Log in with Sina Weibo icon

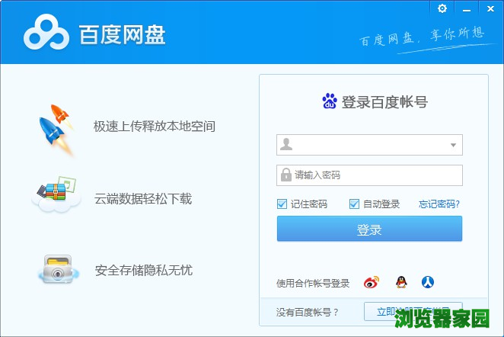pyautogui.click(x=371, y=283)
